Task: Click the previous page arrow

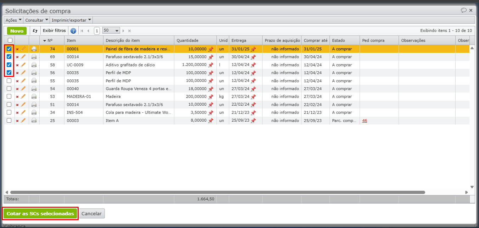Action: 88,31
